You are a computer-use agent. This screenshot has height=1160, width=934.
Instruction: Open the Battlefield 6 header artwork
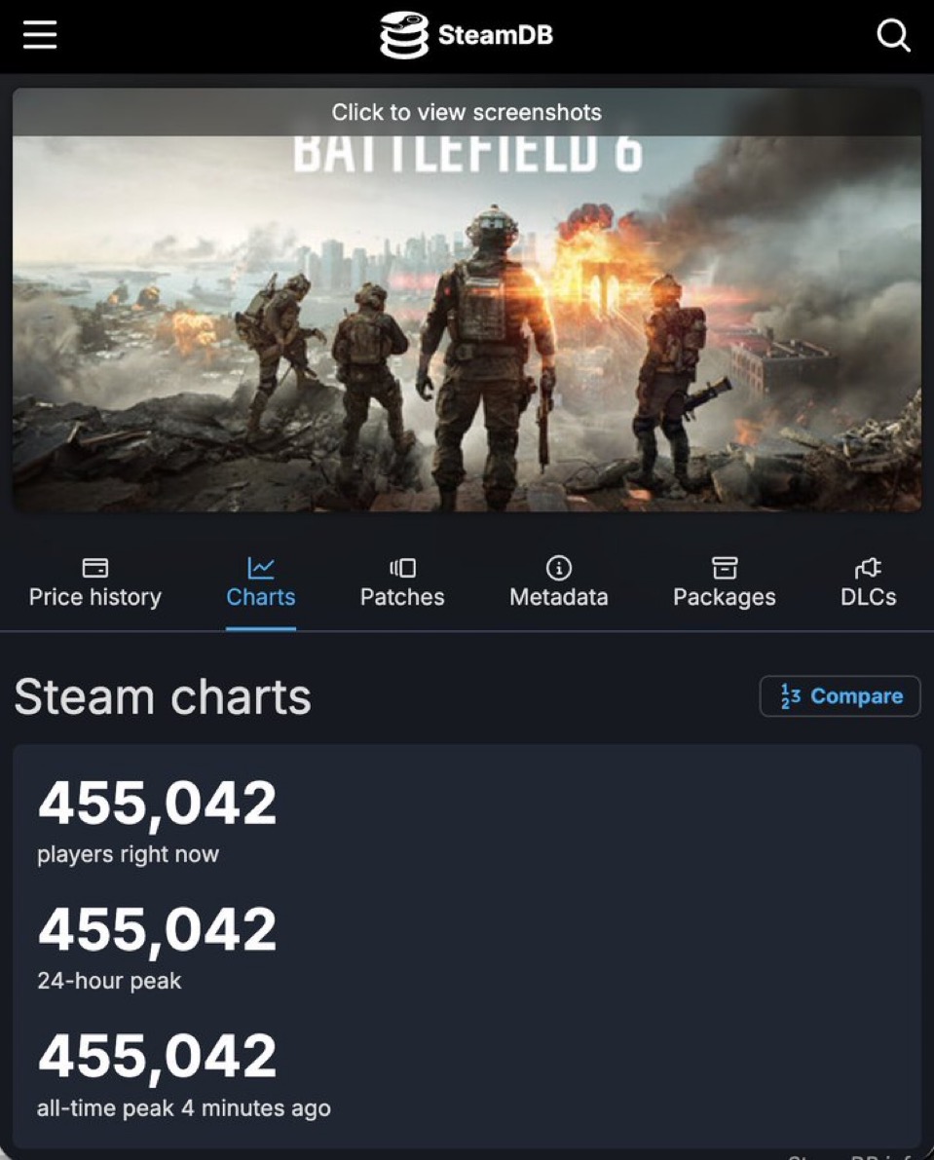[467, 331]
